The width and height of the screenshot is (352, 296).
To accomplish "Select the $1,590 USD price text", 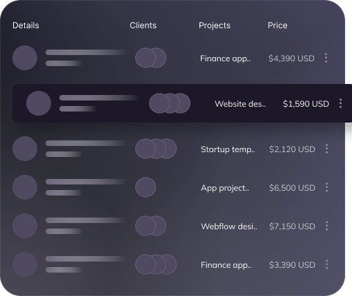I will pyautogui.click(x=306, y=104).
